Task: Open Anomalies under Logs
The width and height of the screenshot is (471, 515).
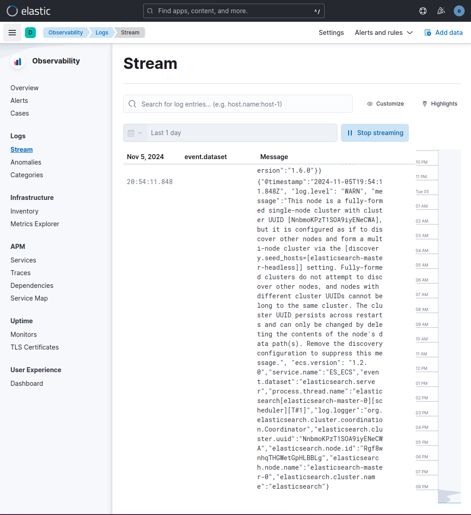Action: [x=26, y=162]
